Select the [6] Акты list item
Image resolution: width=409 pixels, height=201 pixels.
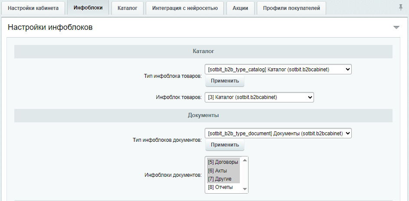click(x=223, y=171)
